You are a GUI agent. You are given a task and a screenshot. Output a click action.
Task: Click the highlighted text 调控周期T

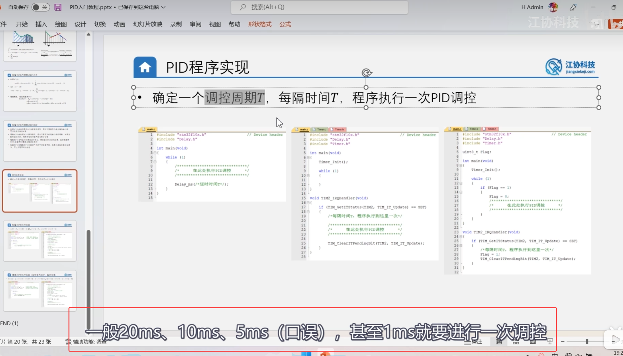tap(235, 98)
